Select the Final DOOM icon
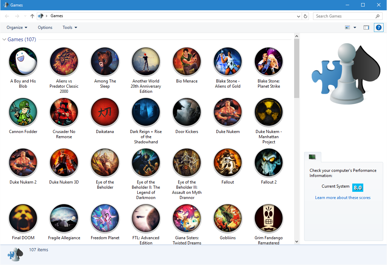 23,218
